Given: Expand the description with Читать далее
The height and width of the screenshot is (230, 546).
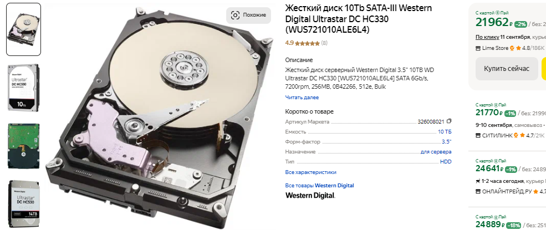Looking at the screenshot, I should 302,98.
